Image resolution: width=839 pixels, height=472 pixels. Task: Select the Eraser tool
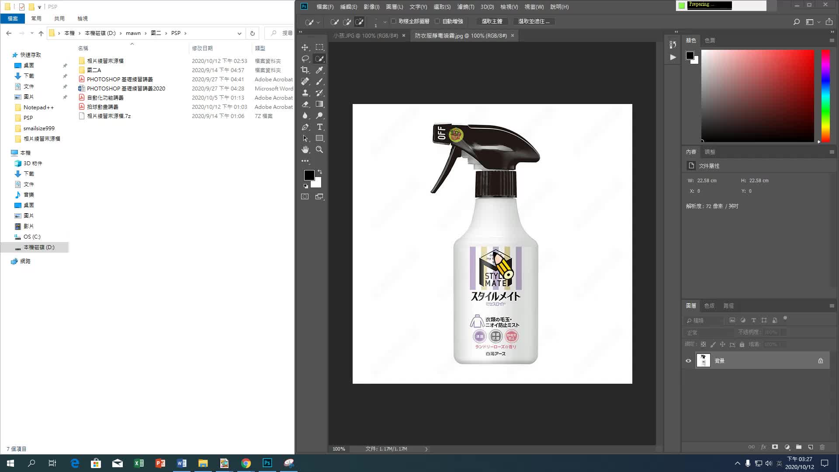305,104
